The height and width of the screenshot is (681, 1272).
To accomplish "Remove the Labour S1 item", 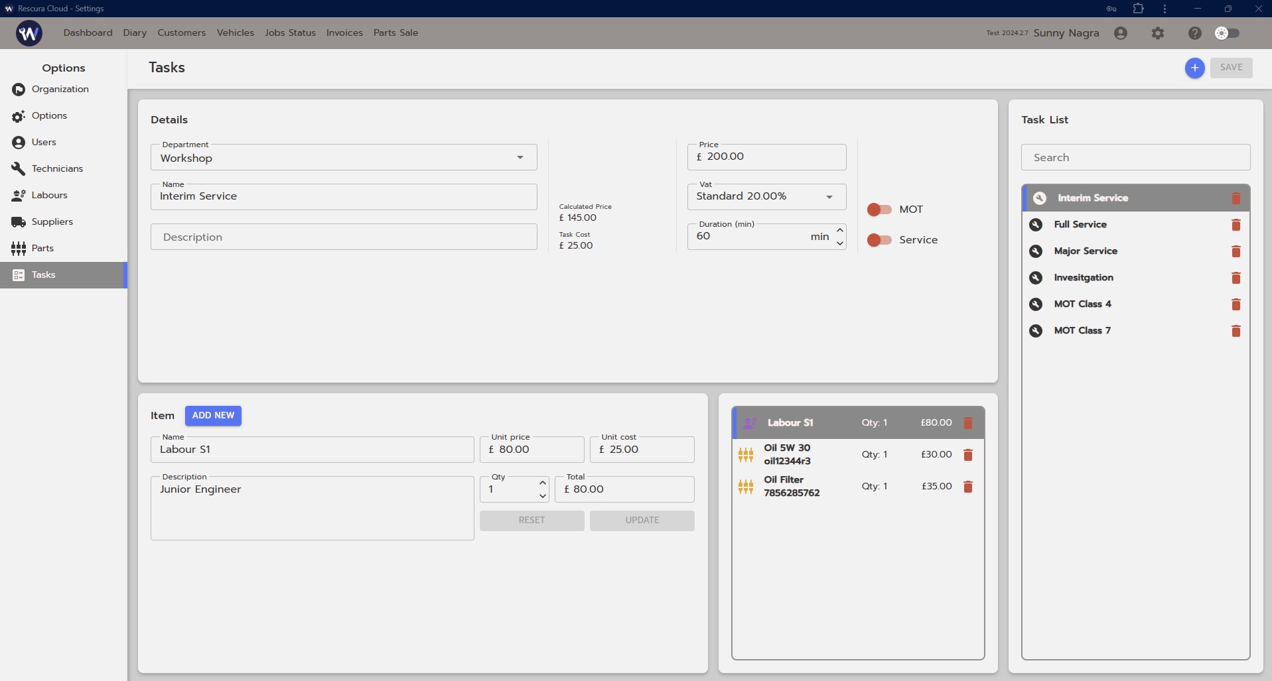I will point(968,423).
